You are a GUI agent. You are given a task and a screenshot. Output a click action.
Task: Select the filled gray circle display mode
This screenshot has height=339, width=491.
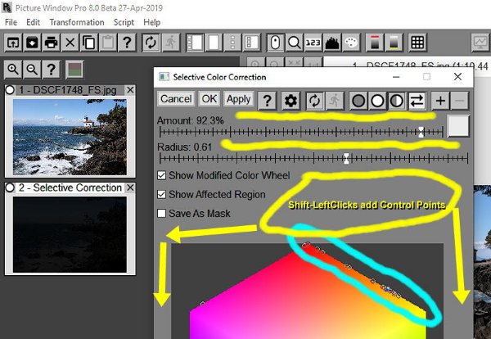click(358, 101)
